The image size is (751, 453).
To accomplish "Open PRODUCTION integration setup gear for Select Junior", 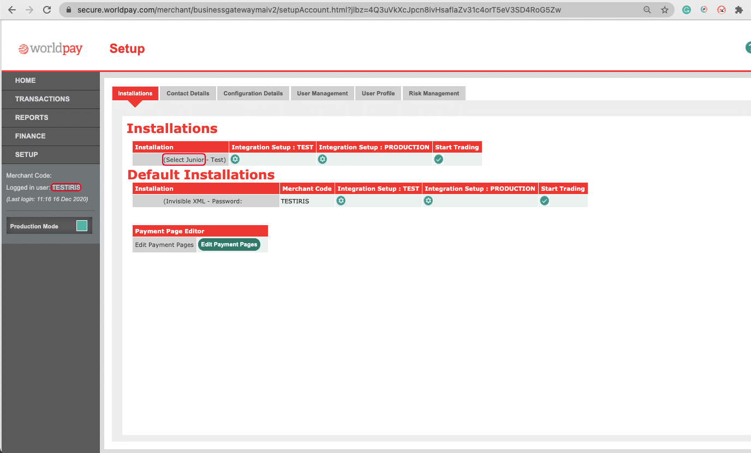I will 323,160.
